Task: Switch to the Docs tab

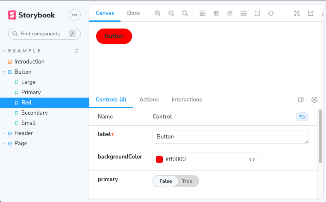Action: [x=133, y=13]
